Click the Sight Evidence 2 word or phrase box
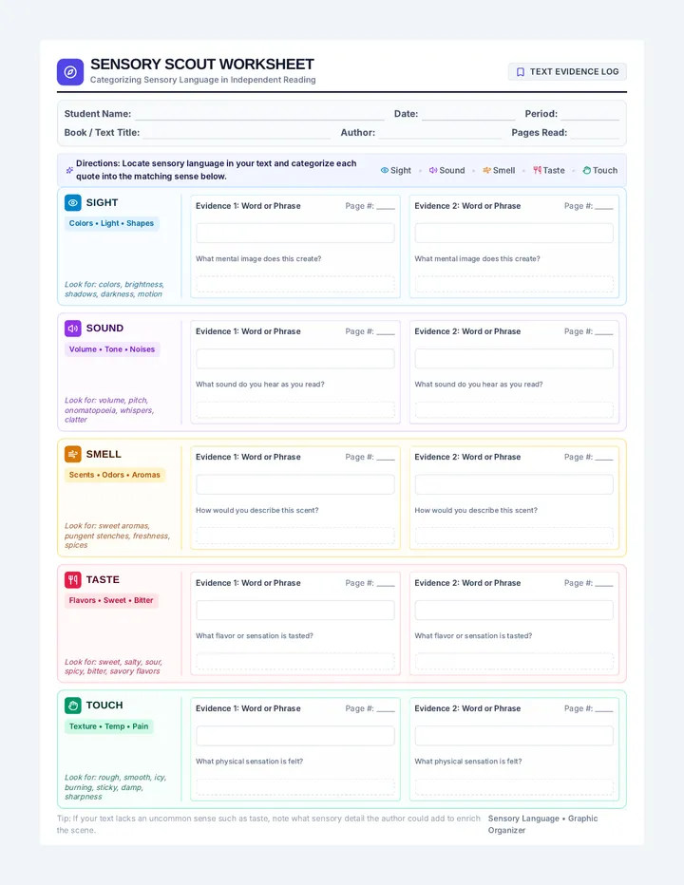The image size is (684, 885). tap(514, 233)
